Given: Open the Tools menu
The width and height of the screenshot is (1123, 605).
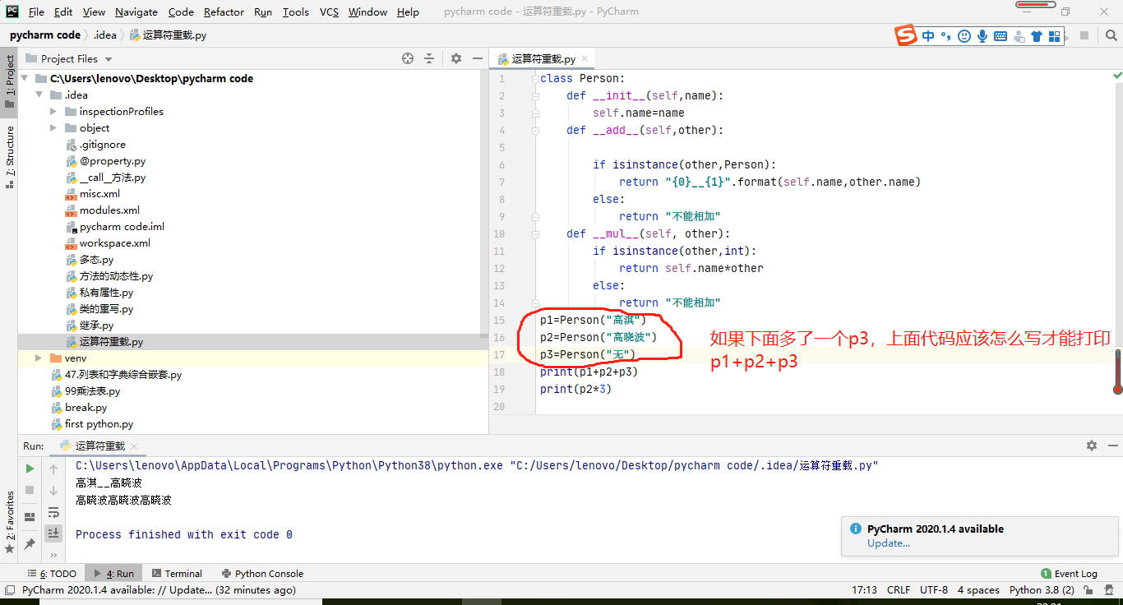Looking at the screenshot, I should pyautogui.click(x=295, y=12).
